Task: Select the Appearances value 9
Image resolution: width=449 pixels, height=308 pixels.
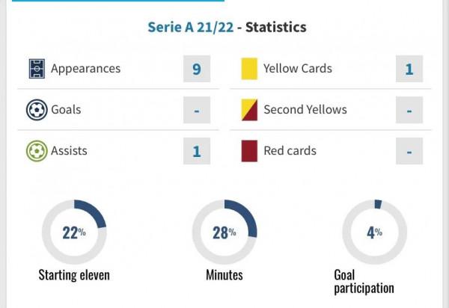Action: [197, 69]
